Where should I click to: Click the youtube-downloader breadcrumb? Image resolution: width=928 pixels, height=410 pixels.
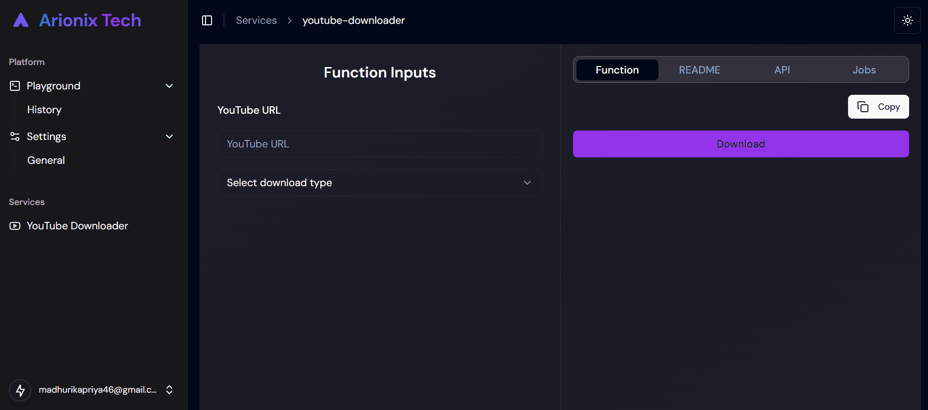pos(354,20)
